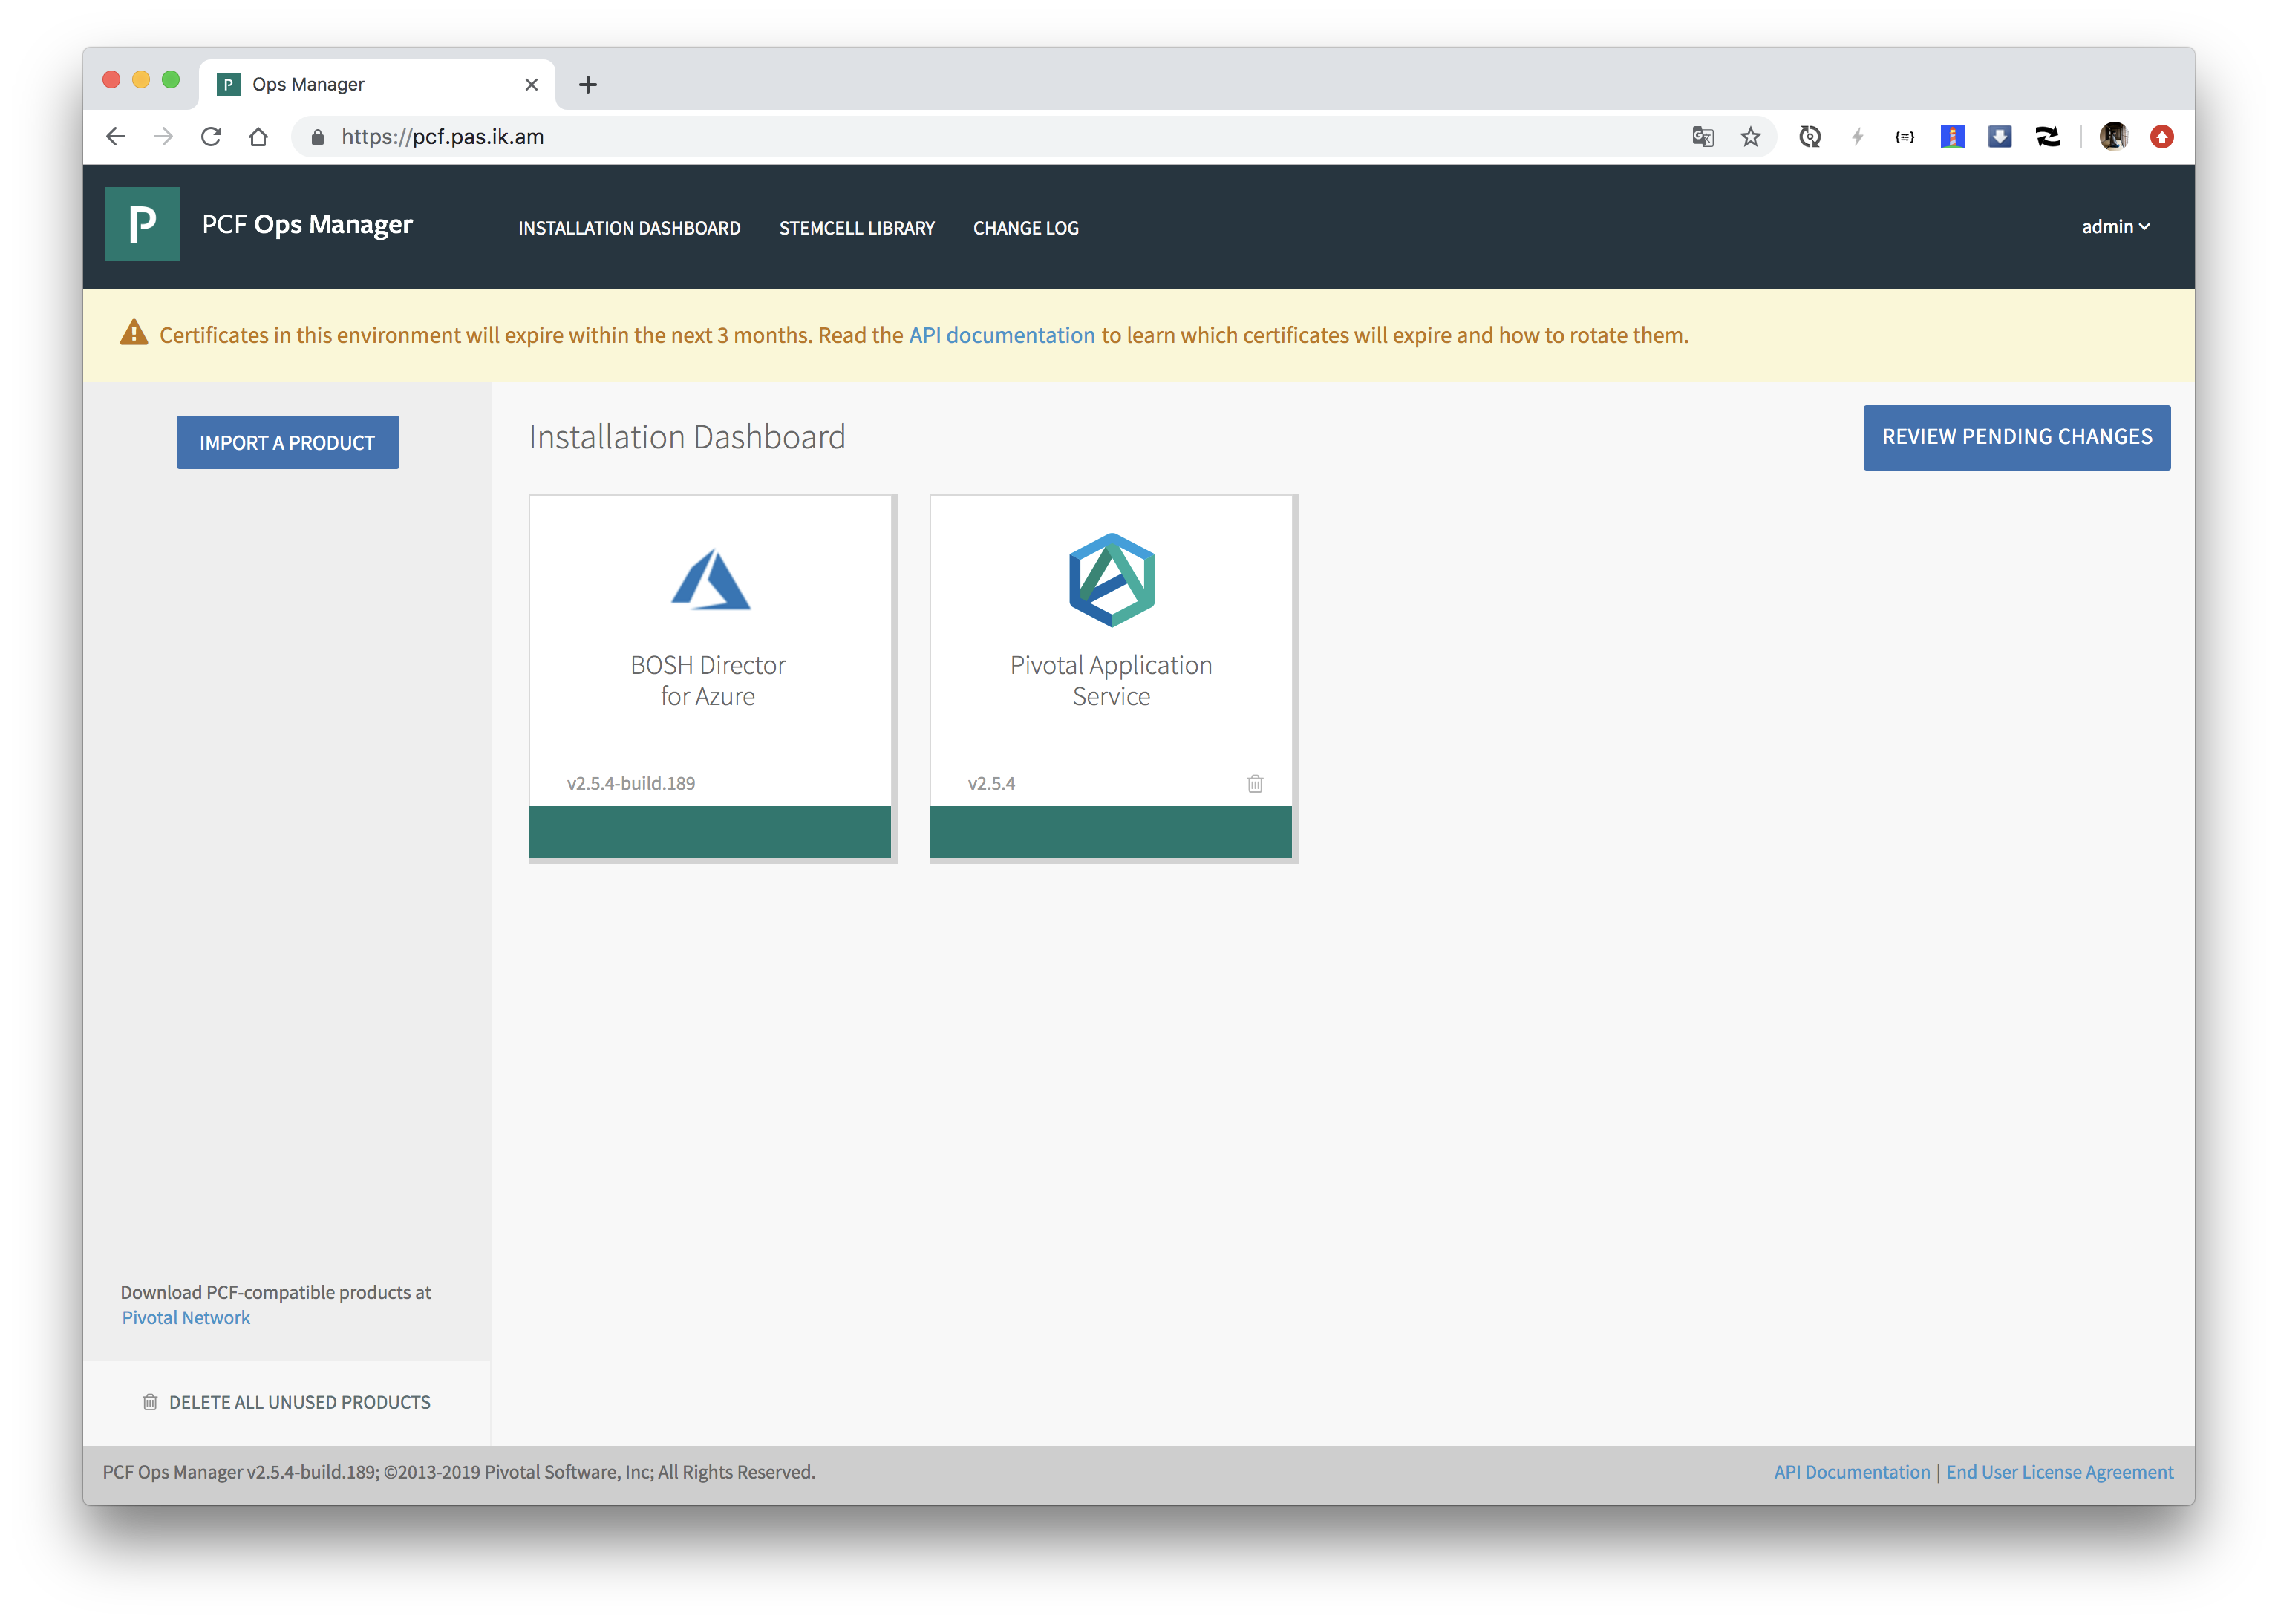The width and height of the screenshot is (2278, 1624).
Task: Click the BOSH Director Azure logo
Action: tap(709, 579)
